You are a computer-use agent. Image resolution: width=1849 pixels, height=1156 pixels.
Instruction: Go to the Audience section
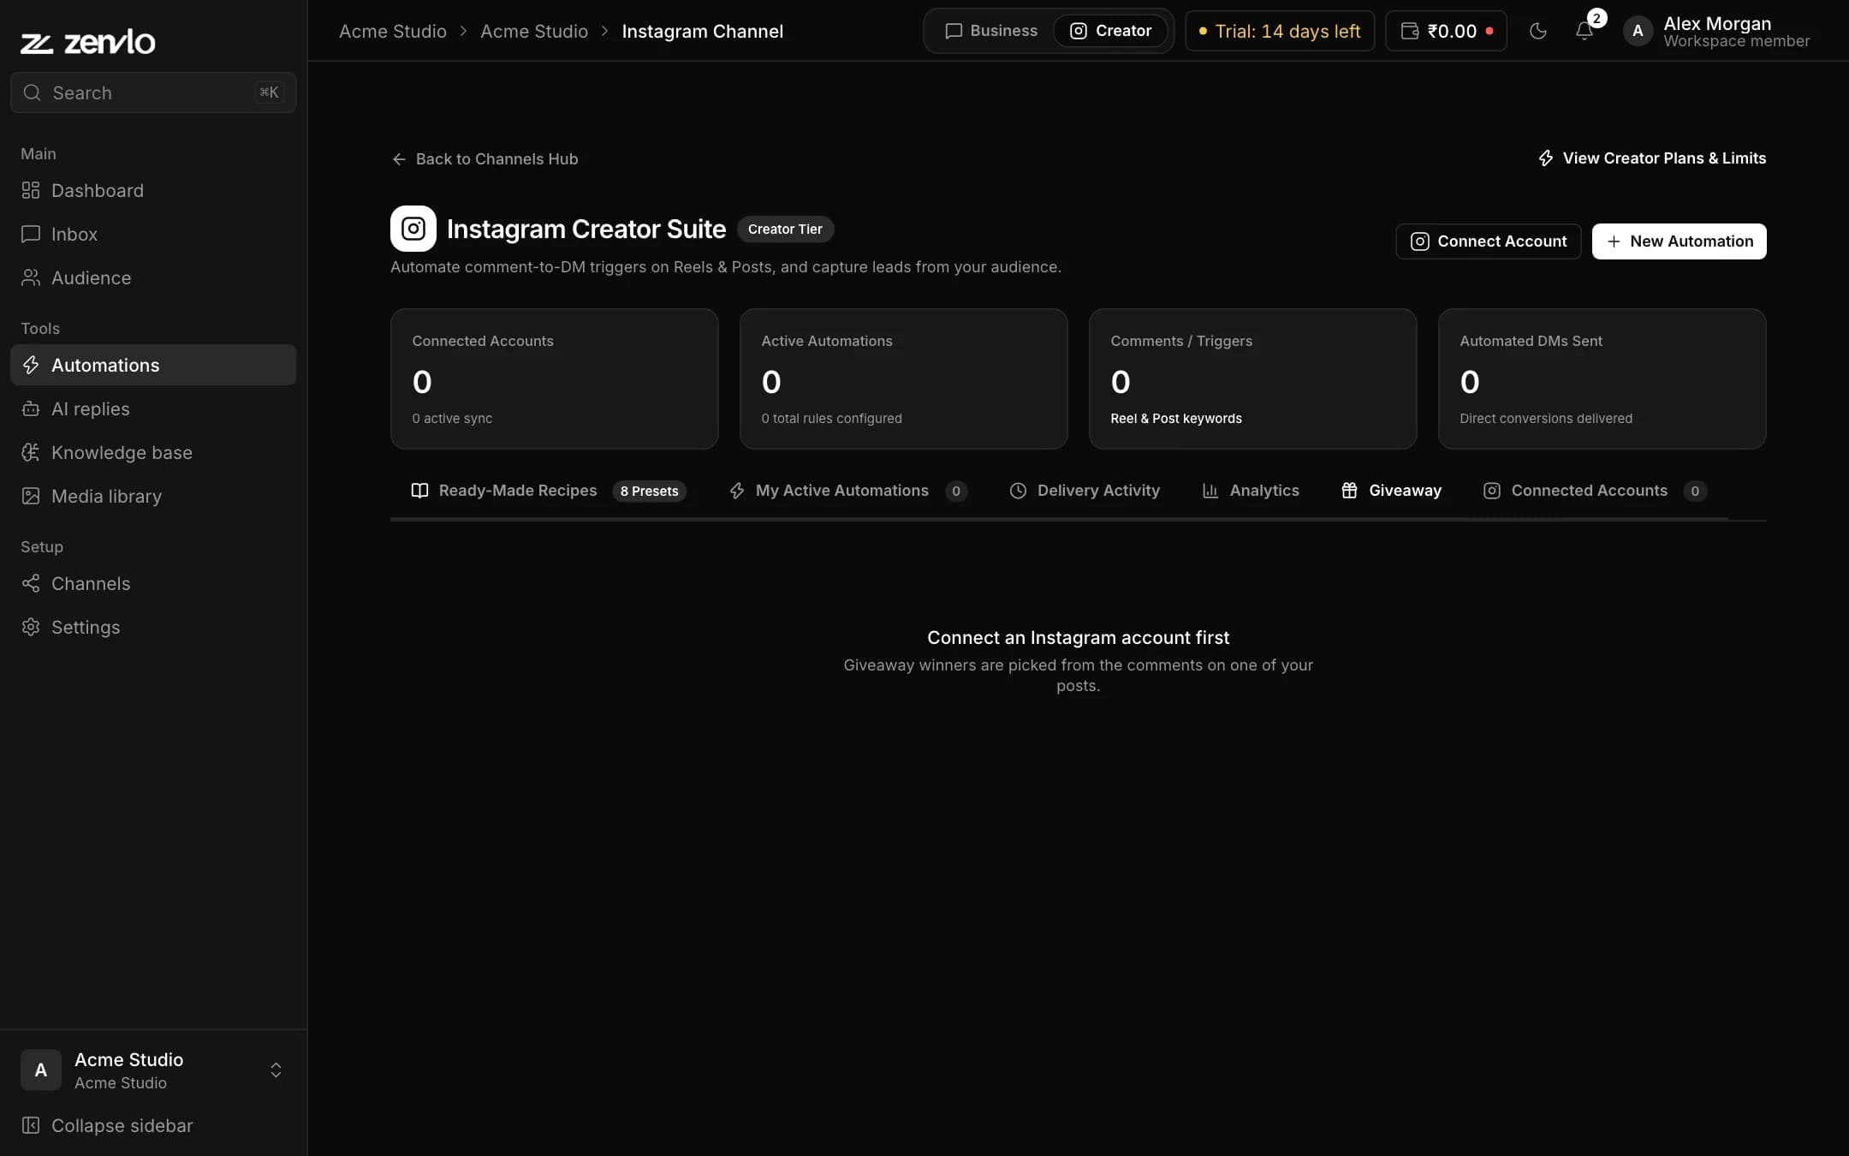pos(153,277)
